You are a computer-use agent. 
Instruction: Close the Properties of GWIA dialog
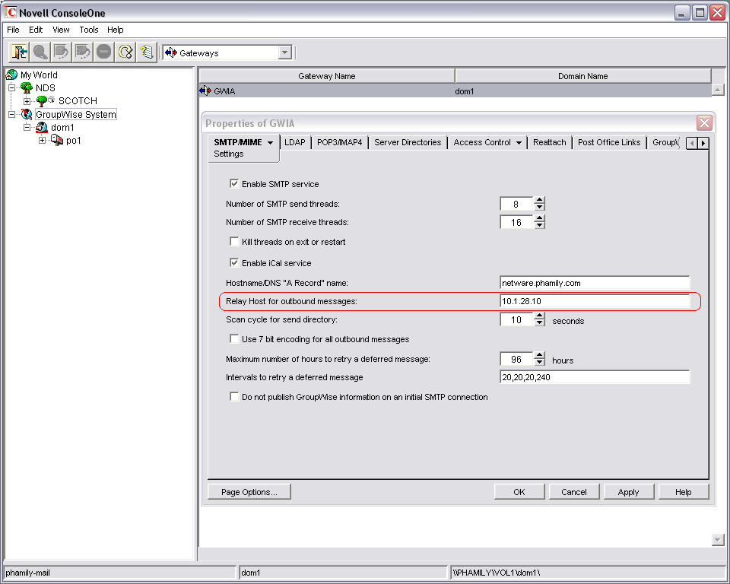704,123
